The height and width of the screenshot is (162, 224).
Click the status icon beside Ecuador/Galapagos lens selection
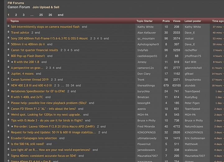pos(8,137)
